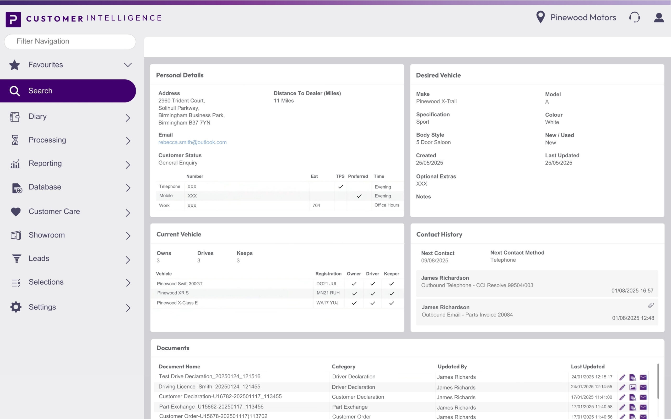Toggle Owner checkmark for Pinewood Swift 300GT
Image resolution: width=671 pixels, height=419 pixels.
354,284
